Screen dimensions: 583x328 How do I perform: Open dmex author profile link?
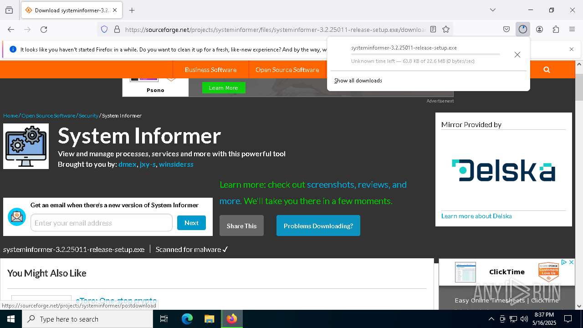point(128,164)
